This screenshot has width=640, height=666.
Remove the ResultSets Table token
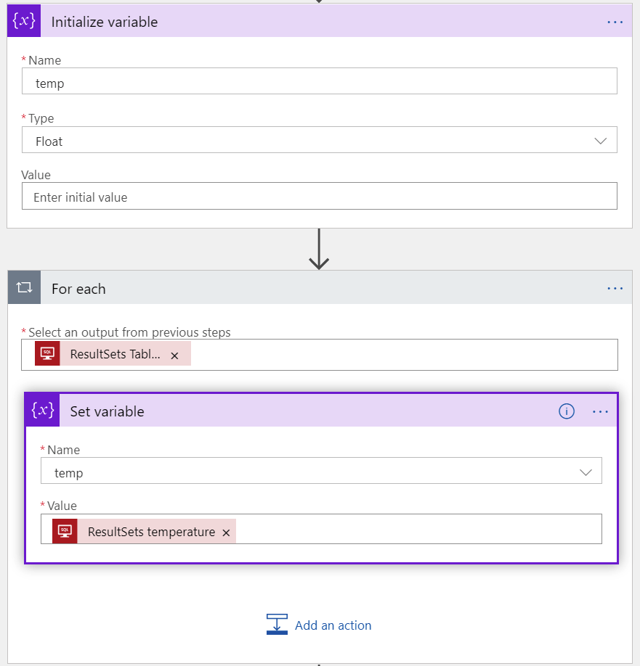pos(174,356)
